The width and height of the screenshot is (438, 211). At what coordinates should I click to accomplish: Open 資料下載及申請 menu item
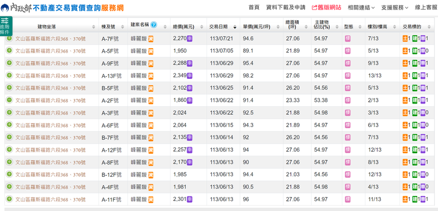click(x=286, y=7)
